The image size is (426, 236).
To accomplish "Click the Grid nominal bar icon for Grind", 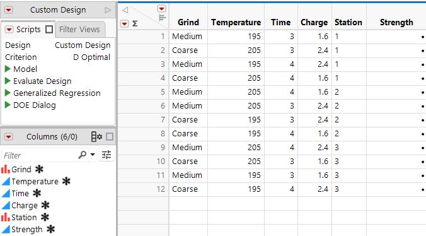I will click(6, 169).
